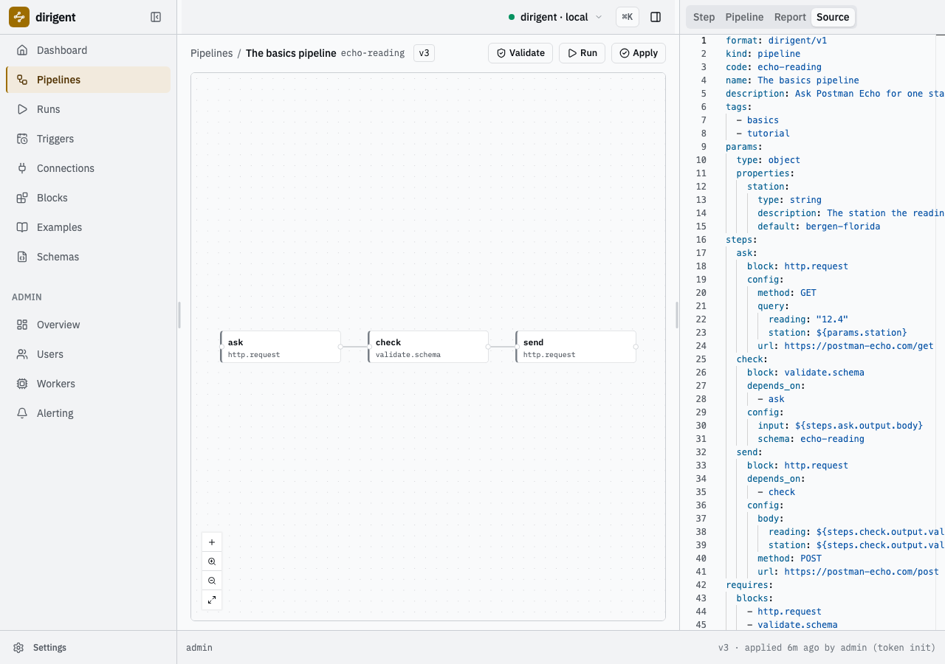The width and height of the screenshot is (945, 664).
Task: Click the 'default: bergen-florida' line
Action: 819,226
